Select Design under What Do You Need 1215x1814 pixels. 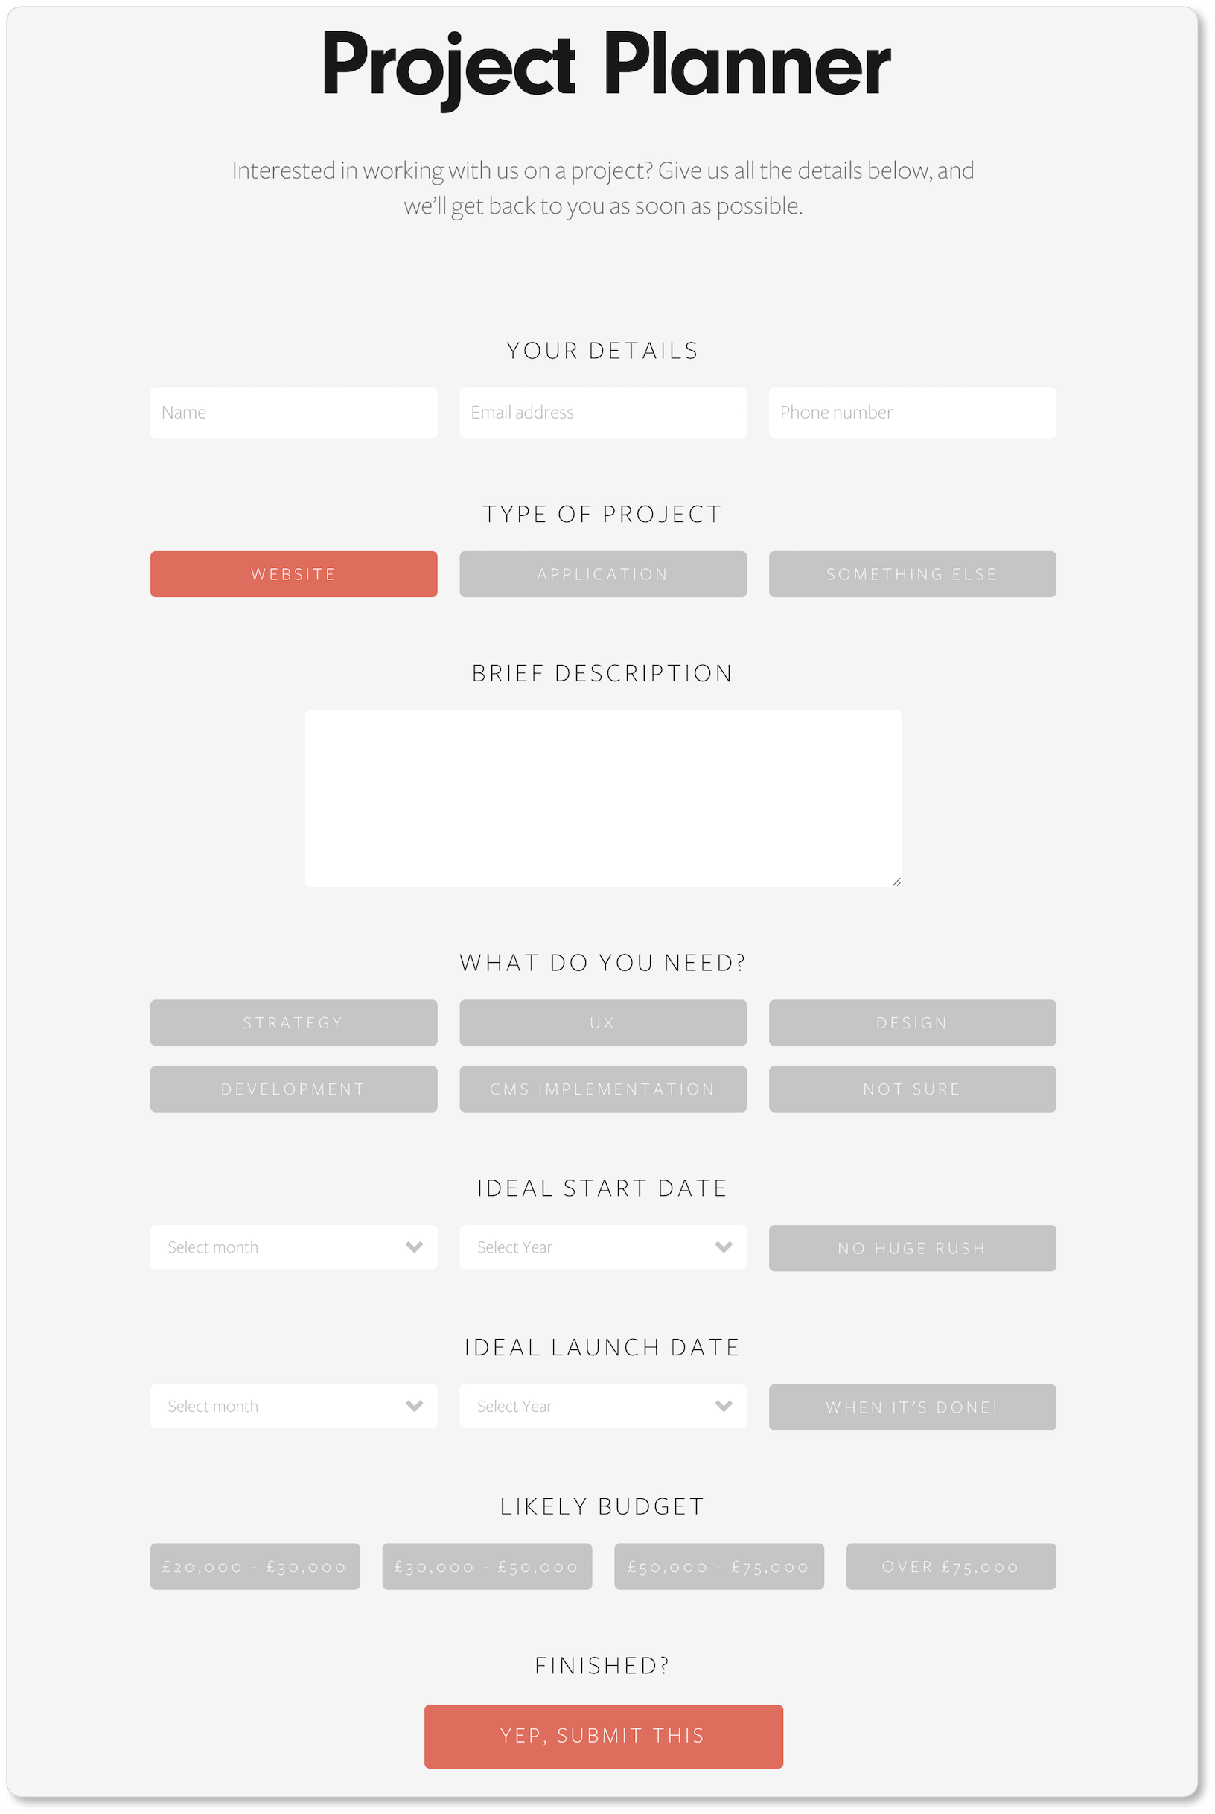tap(911, 1023)
